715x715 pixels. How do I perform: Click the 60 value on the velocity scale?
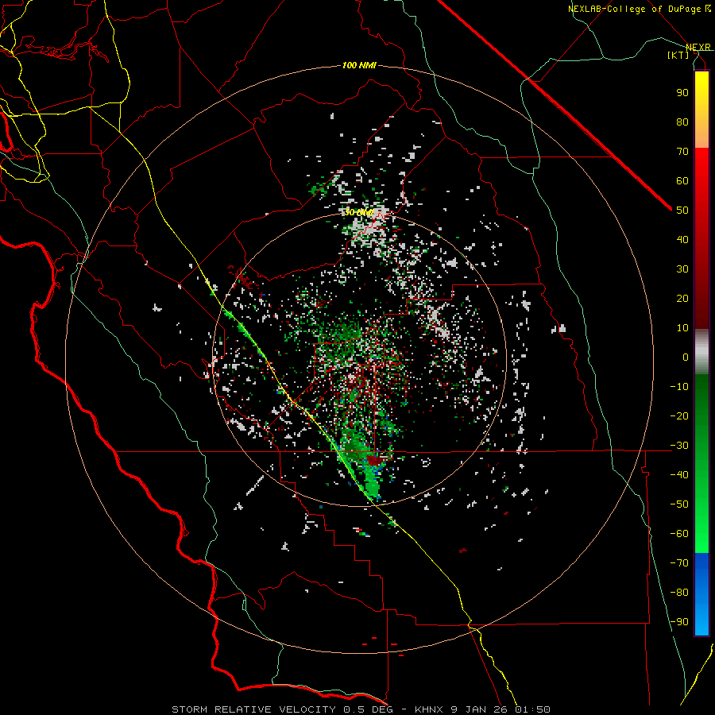682,180
